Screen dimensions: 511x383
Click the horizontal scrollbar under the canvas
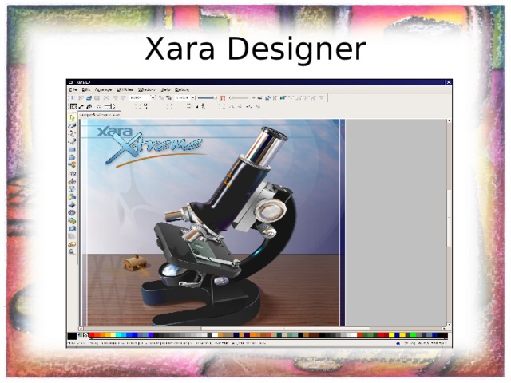coord(262,329)
